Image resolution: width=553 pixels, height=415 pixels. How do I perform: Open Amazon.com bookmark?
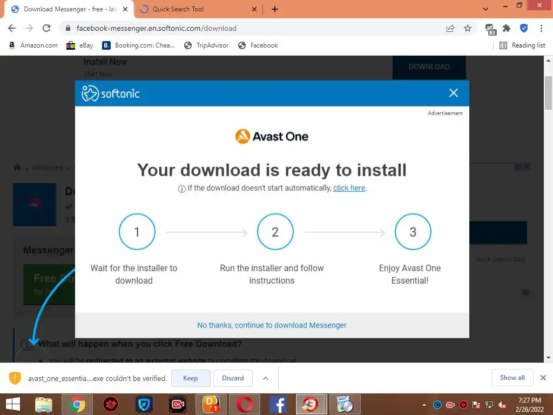click(x=33, y=45)
